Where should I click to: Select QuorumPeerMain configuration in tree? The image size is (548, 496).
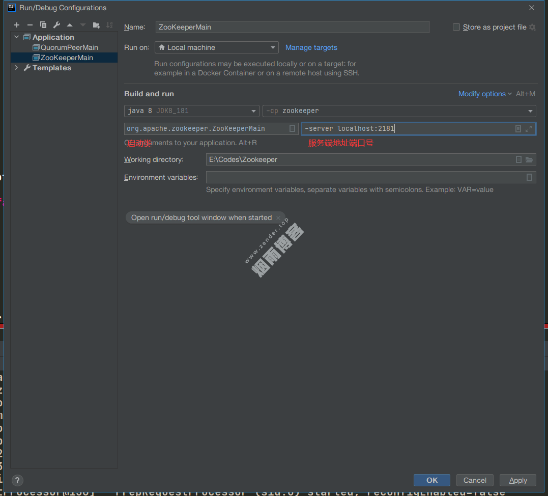tap(69, 47)
